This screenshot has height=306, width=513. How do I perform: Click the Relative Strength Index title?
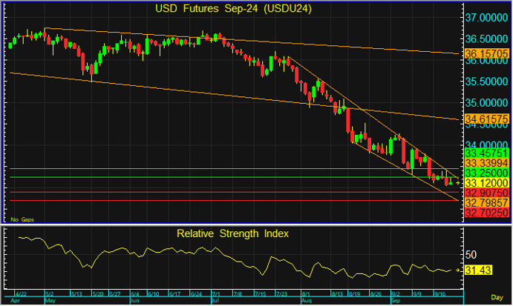(233, 233)
